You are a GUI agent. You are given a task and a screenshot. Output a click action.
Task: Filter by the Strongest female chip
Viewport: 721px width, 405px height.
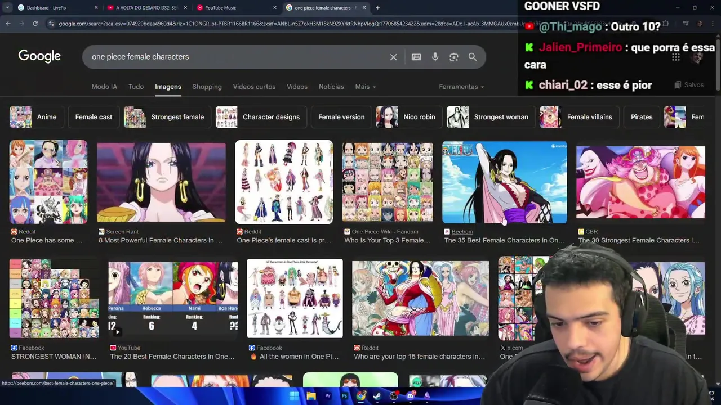pyautogui.click(x=167, y=117)
